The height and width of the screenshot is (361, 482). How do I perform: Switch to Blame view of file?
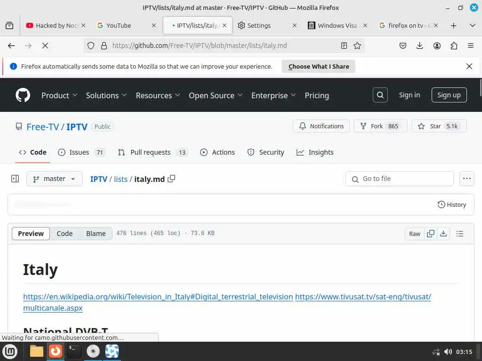point(96,234)
